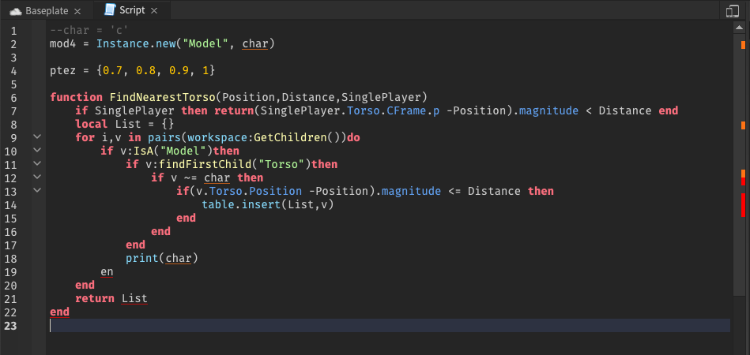
Task: Click the FindNearestTorso function name
Action: pos(163,98)
